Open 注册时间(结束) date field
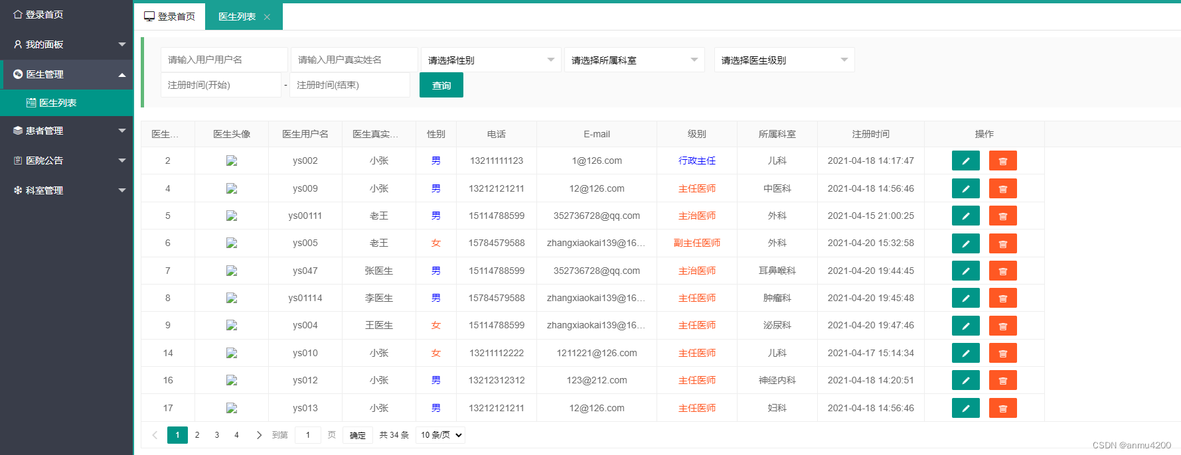This screenshot has width=1181, height=455. coord(350,85)
